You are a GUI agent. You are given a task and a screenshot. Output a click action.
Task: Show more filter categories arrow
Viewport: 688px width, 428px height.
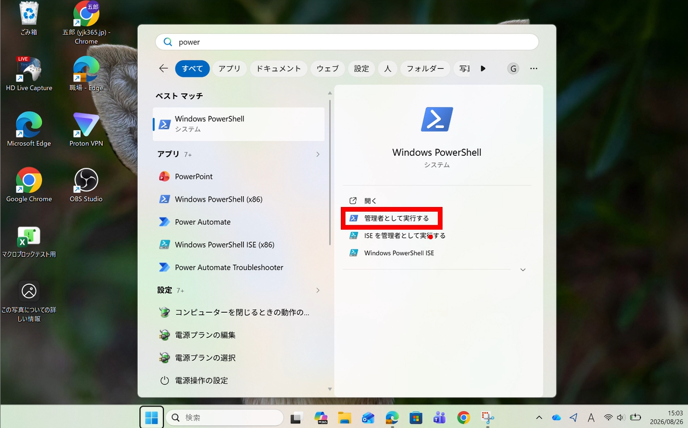[x=483, y=69]
